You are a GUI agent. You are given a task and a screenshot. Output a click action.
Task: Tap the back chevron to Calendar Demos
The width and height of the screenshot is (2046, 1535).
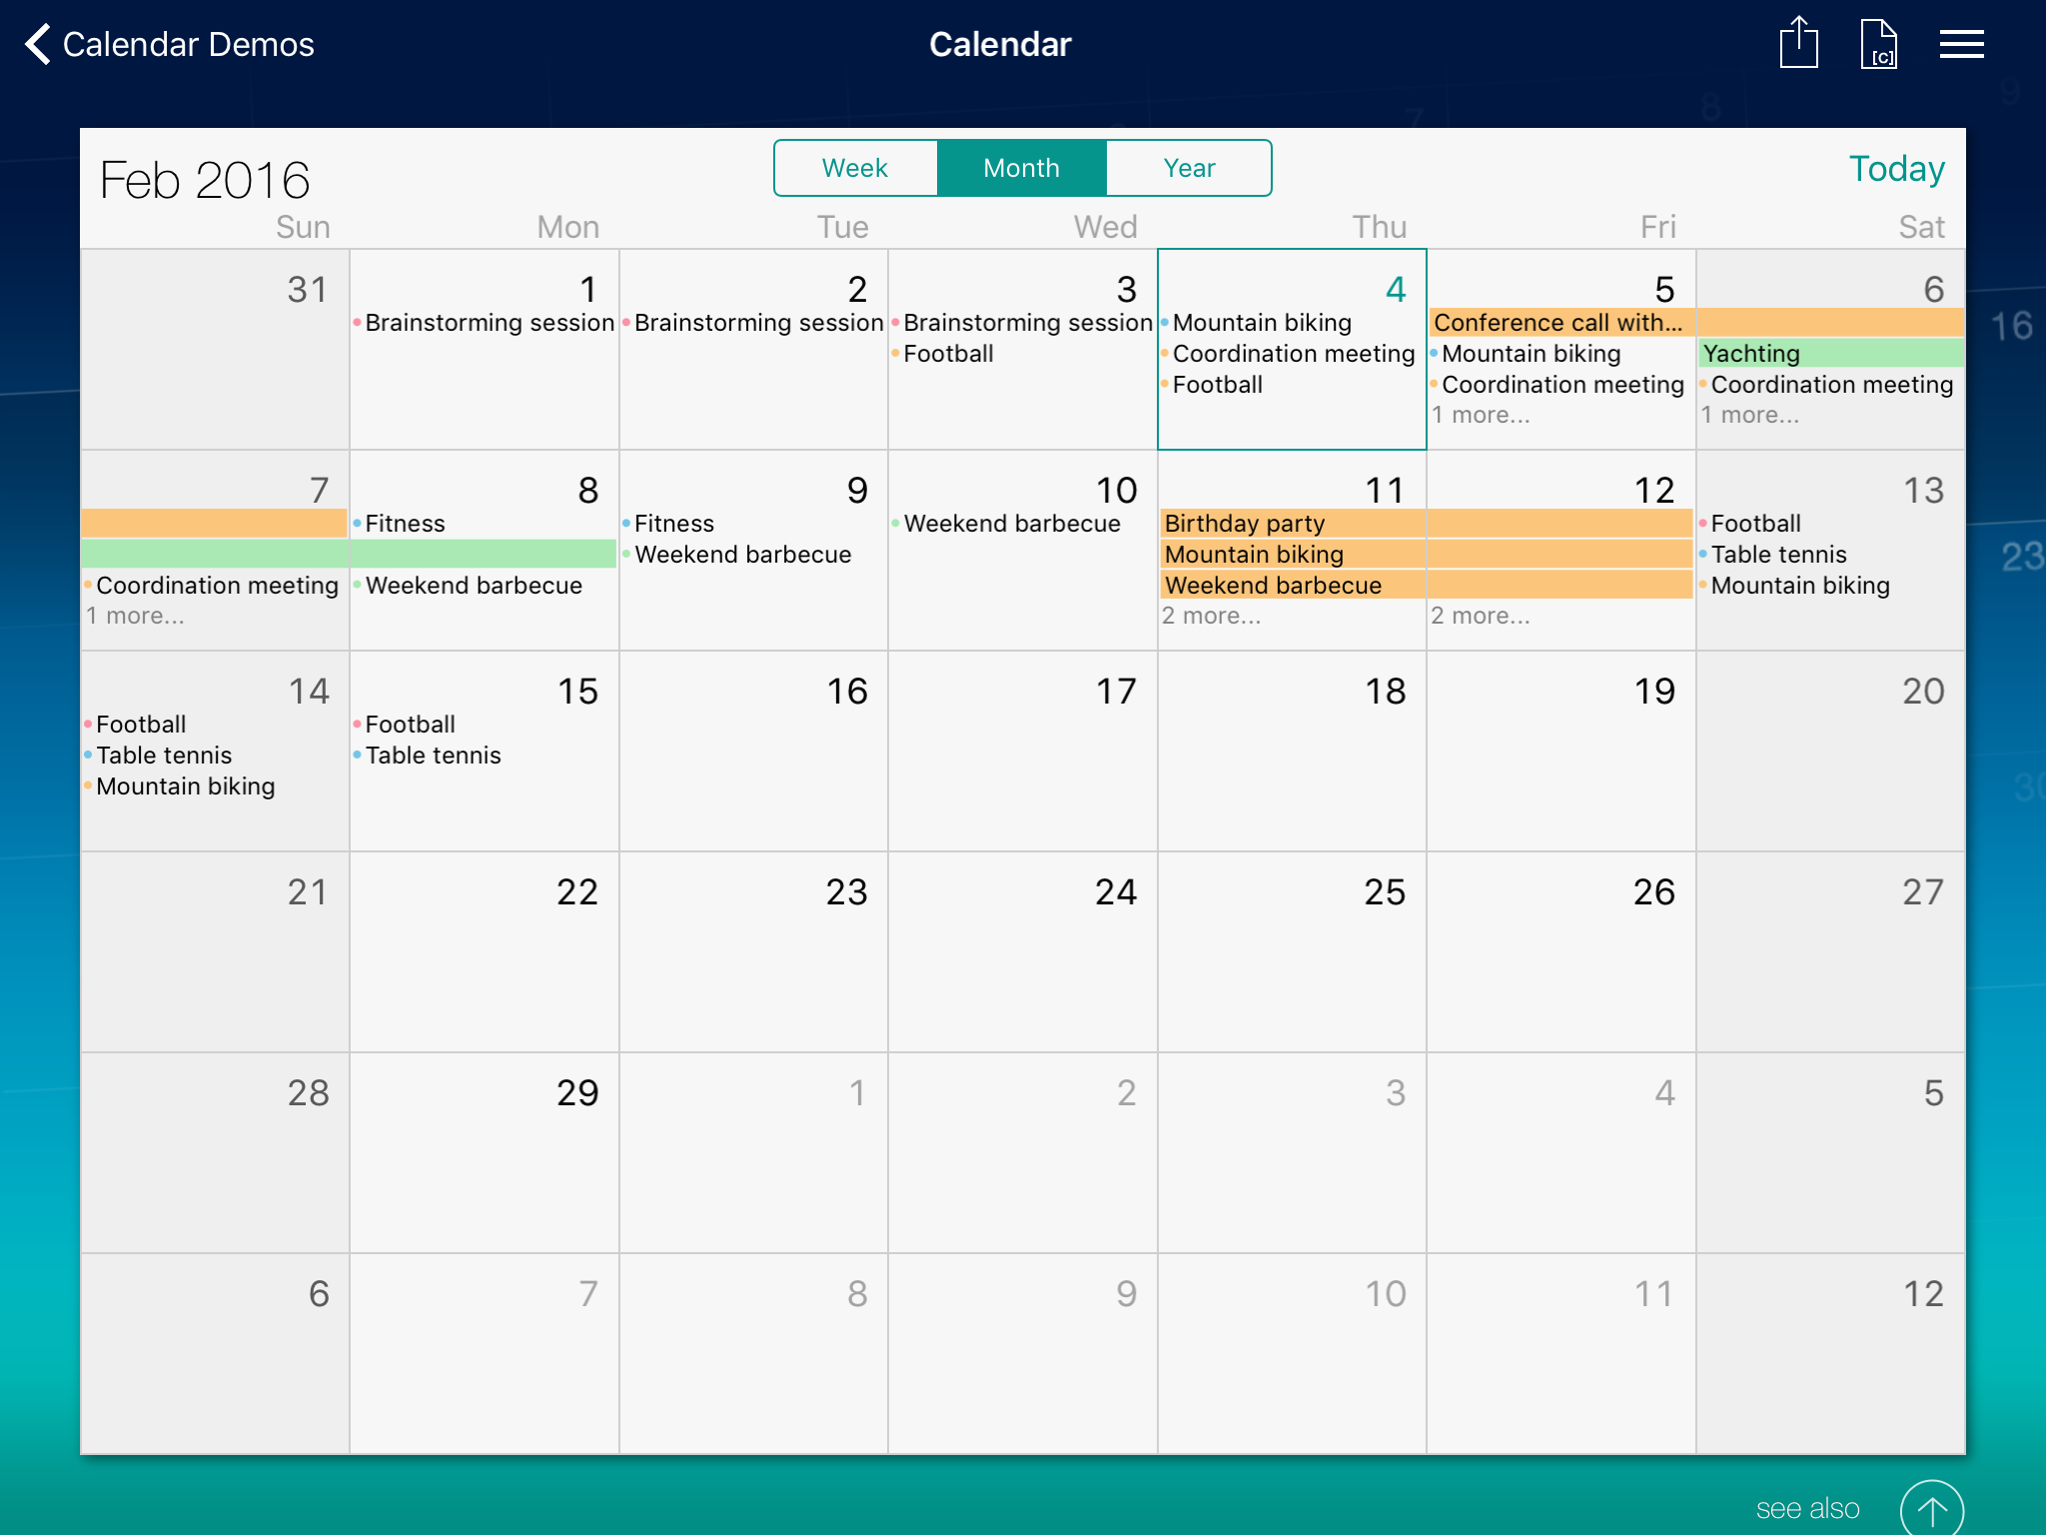click(38, 44)
